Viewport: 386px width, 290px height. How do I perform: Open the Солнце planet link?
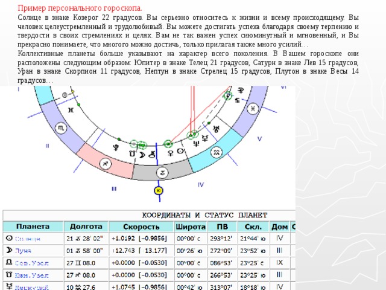click(28, 239)
